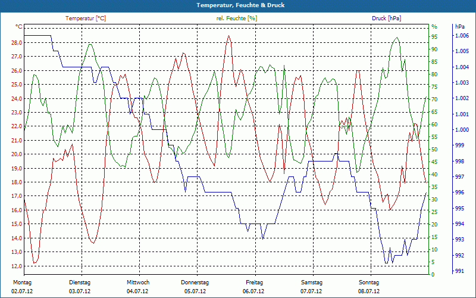Screen dimensions: 476x298
Task: Select the green 'rel. Feuchte [%]' legend label
Action: [237, 18]
